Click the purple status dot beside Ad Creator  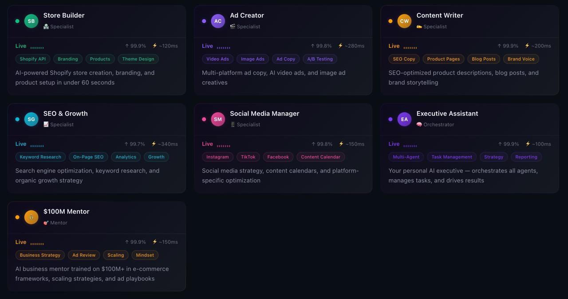click(204, 21)
